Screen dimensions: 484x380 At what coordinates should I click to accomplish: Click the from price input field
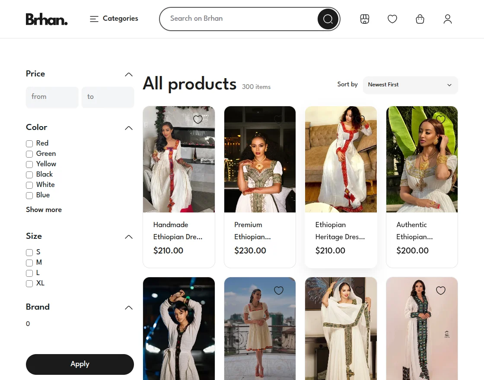pos(52,97)
